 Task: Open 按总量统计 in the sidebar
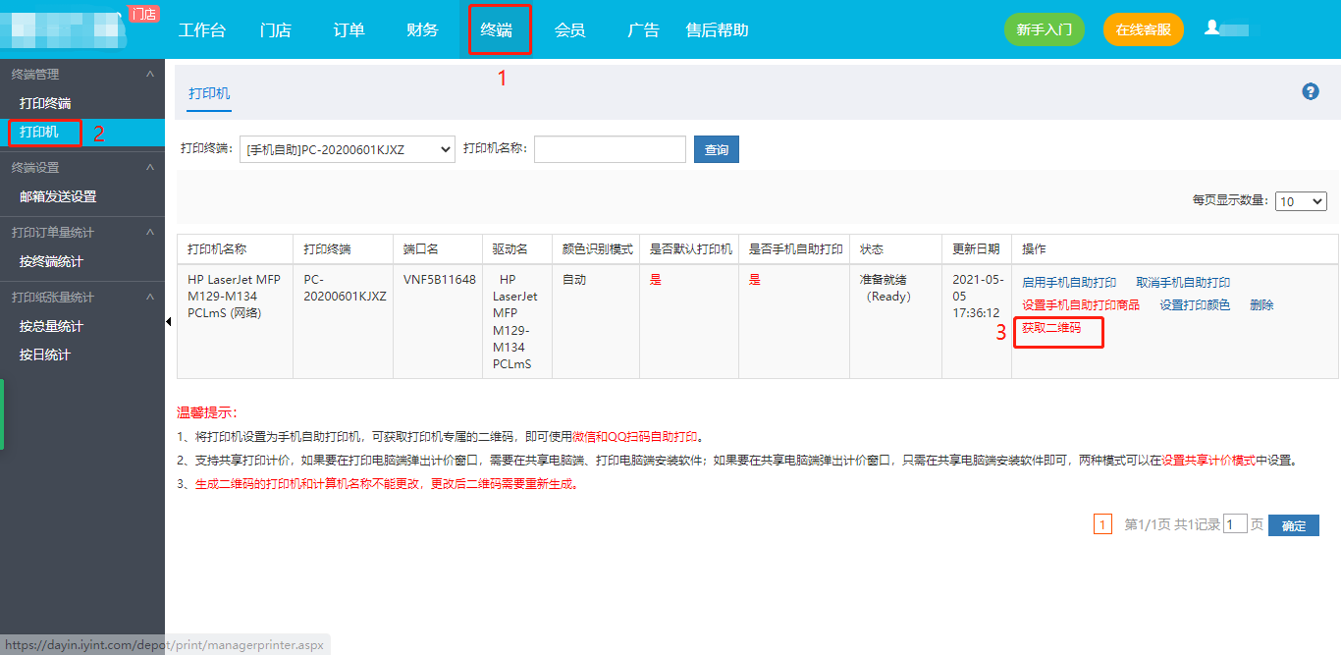(51, 326)
